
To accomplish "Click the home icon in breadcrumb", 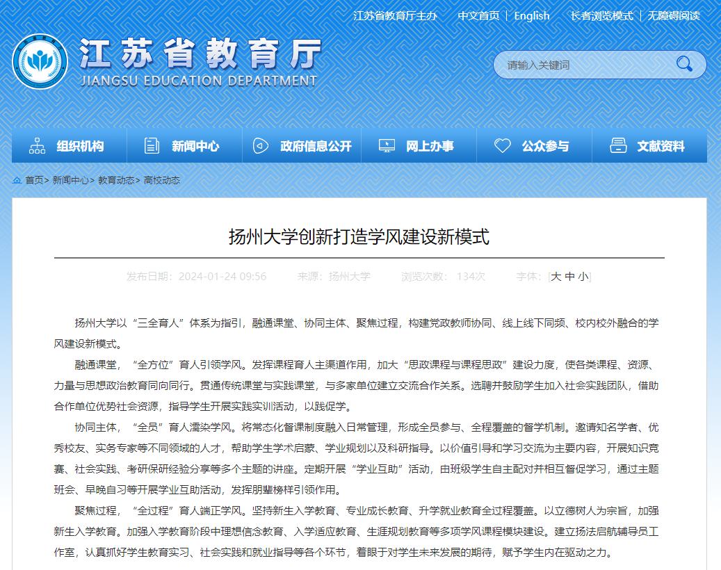I will pyautogui.click(x=17, y=180).
